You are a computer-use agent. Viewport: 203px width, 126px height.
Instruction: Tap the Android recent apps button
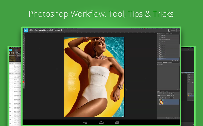tap(117, 122)
